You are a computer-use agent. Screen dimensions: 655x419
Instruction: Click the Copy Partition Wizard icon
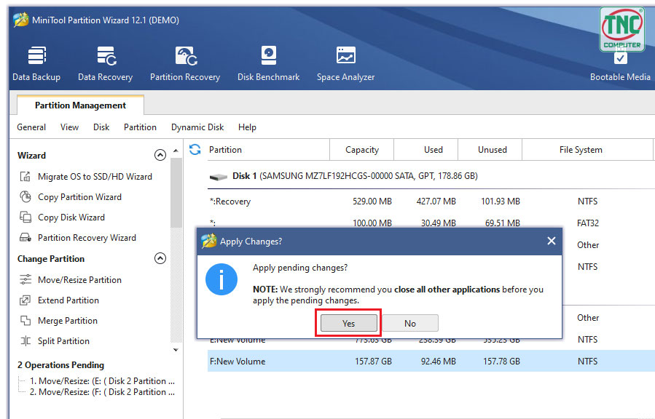(x=26, y=197)
